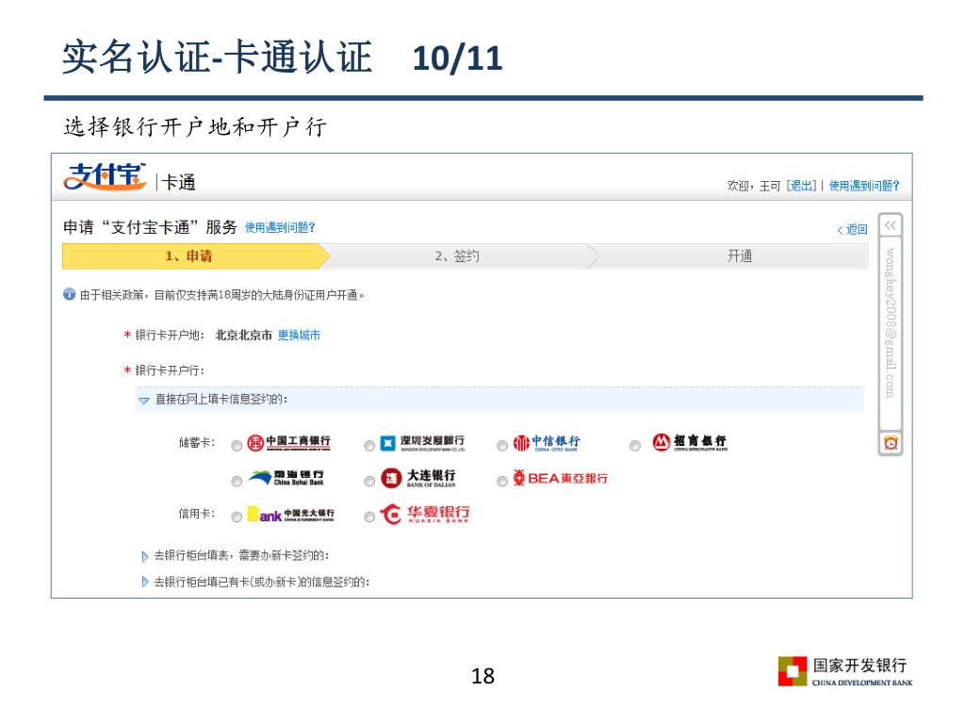The width and height of the screenshot is (965, 724).
Task: Click the subtitle 选择银行开户地和开户行
Action: 195,127
